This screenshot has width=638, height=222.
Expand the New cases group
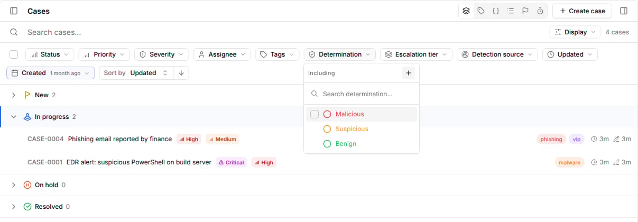coord(14,95)
